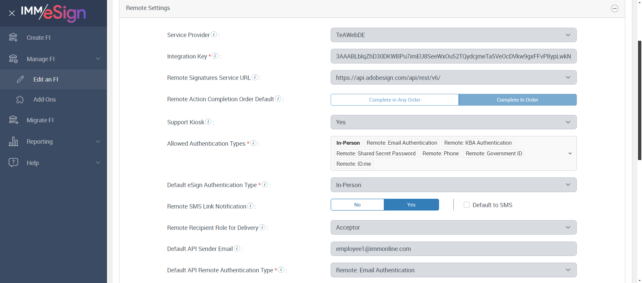The width and height of the screenshot is (642, 283).
Task: Select Complete in Any Order option
Action: (x=395, y=100)
